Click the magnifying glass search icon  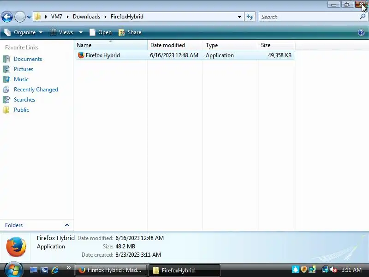[363, 17]
